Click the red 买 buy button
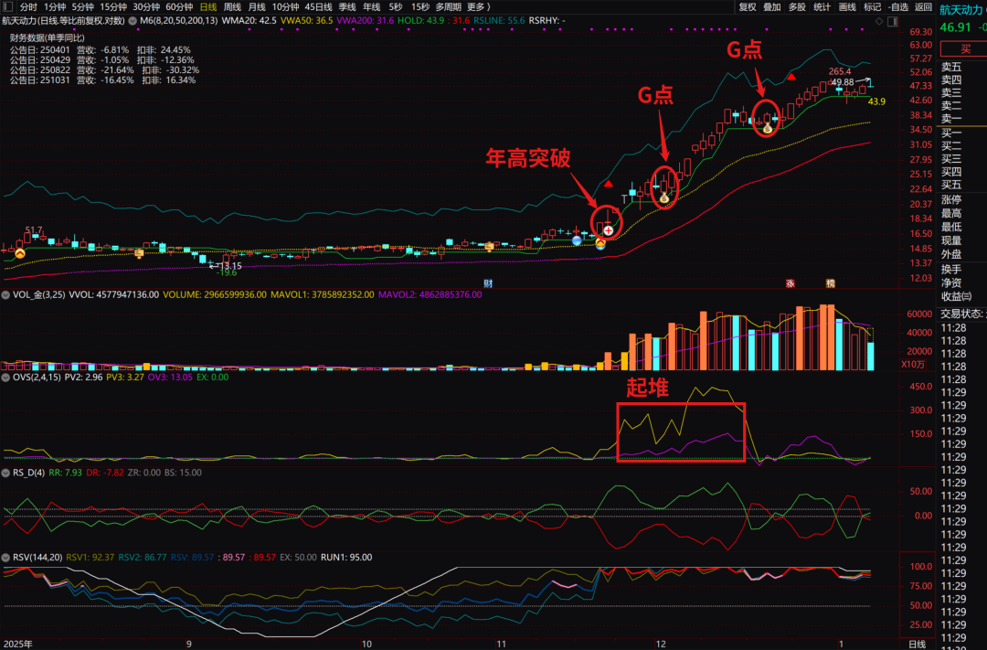The height and width of the screenshot is (650, 987). [964, 49]
